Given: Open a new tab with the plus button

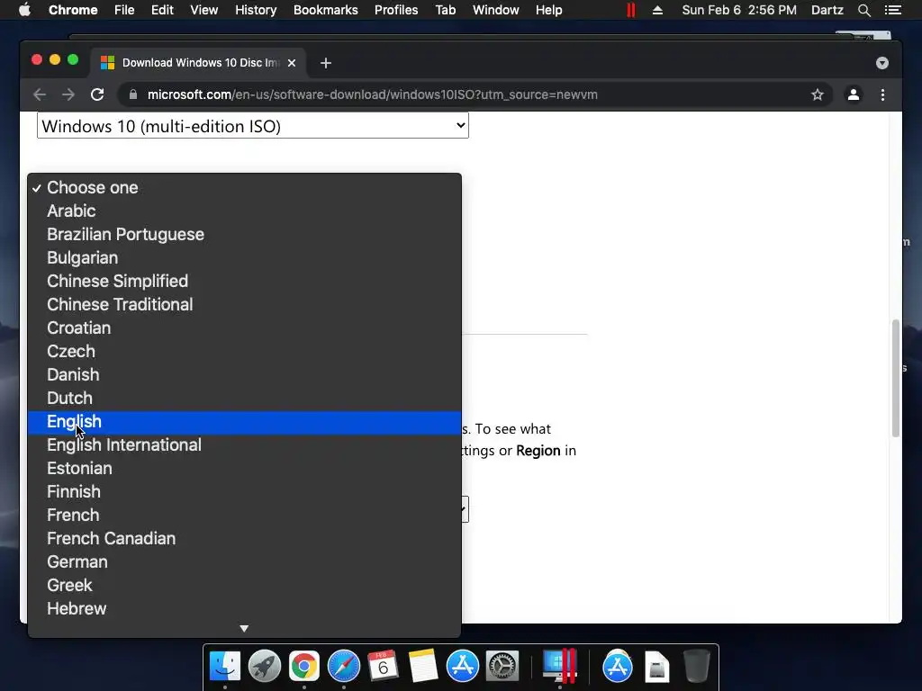Looking at the screenshot, I should point(326,63).
